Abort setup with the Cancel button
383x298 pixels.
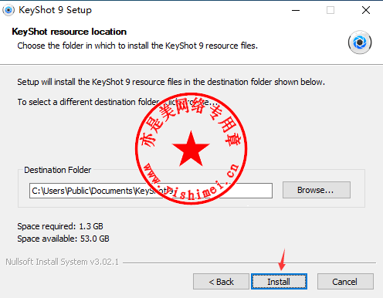click(345, 282)
